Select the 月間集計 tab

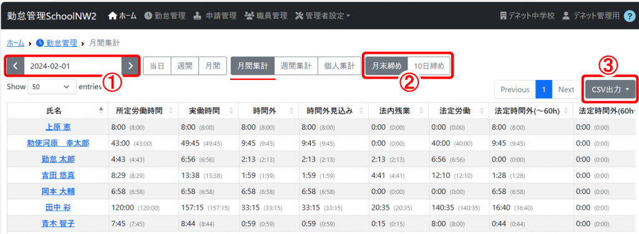pyautogui.click(x=253, y=66)
